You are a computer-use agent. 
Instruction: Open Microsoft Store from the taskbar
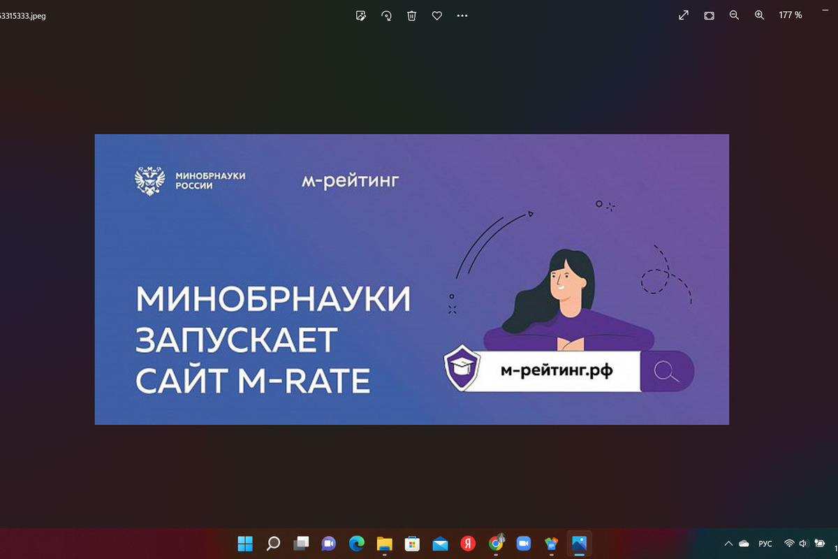[x=412, y=543]
